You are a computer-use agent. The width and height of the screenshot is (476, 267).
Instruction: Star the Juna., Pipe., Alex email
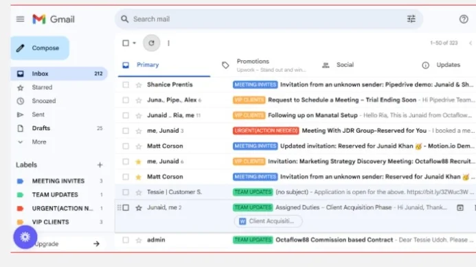pyautogui.click(x=139, y=100)
